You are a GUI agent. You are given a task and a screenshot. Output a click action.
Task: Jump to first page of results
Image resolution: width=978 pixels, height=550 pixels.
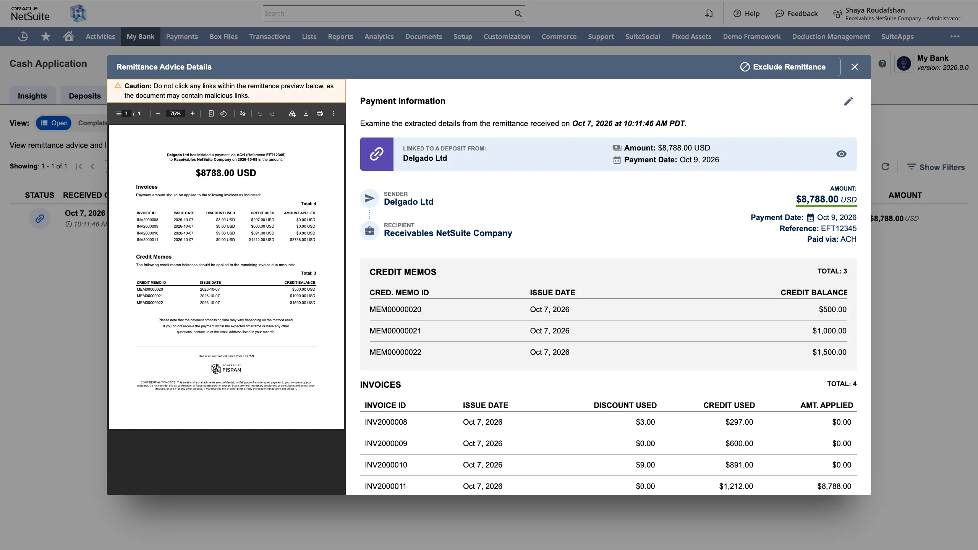pyautogui.click(x=79, y=166)
